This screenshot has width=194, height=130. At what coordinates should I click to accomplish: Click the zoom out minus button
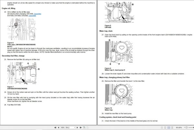point(187,127)
